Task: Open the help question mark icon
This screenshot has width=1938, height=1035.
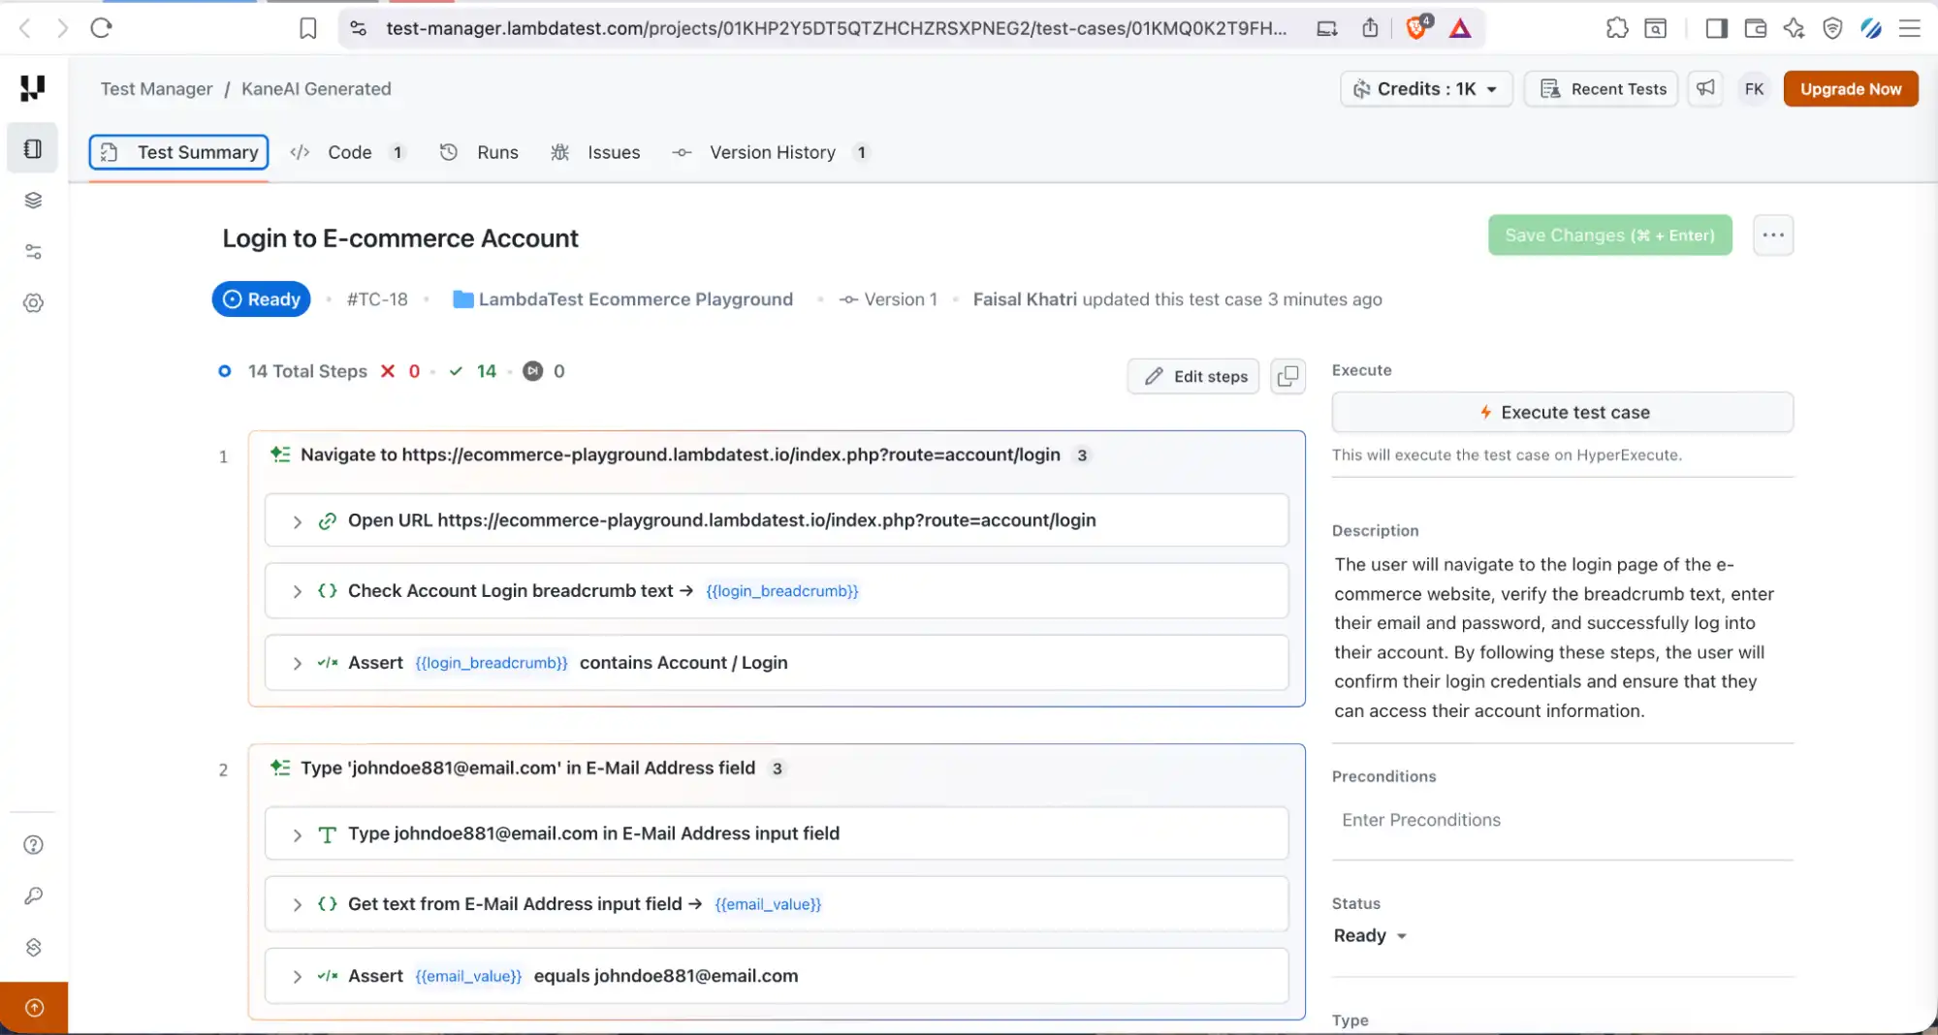Action: tap(33, 845)
